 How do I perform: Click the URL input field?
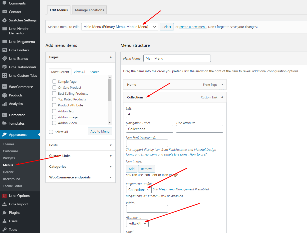click(175, 114)
